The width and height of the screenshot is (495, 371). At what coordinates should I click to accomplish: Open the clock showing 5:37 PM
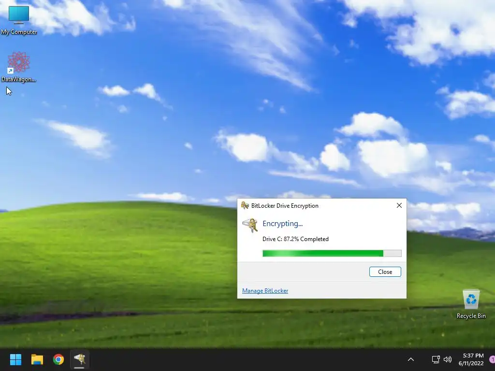click(x=471, y=359)
